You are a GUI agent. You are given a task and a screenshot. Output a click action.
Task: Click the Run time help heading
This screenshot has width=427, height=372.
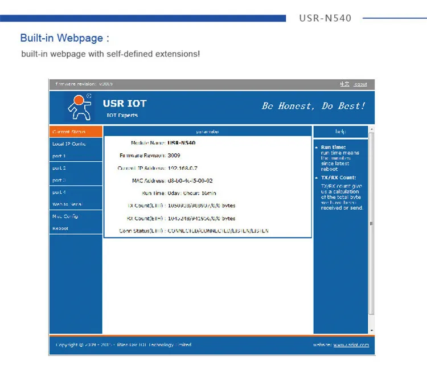333,147
